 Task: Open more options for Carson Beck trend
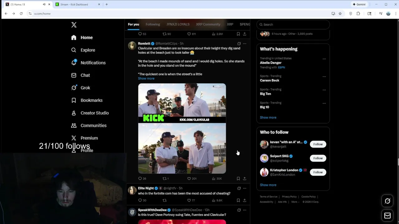pos(324,77)
